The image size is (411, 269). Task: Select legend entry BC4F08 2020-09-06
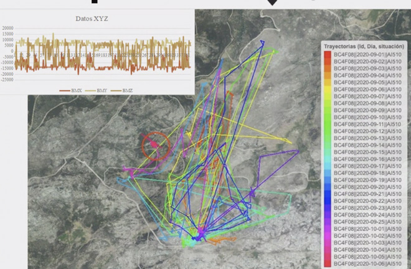click(367, 90)
